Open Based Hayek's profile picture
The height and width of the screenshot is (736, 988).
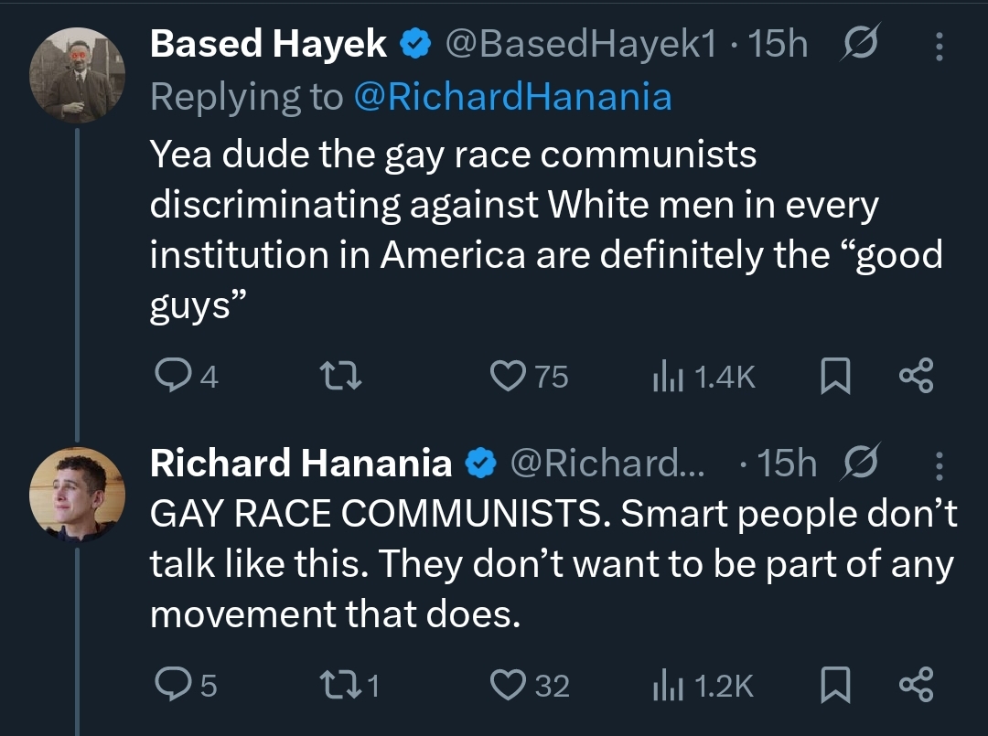[77, 75]
